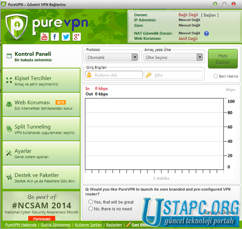Open the Destek ve Paketler section
This screenshot has height=229, width=242.
[41, 177]
